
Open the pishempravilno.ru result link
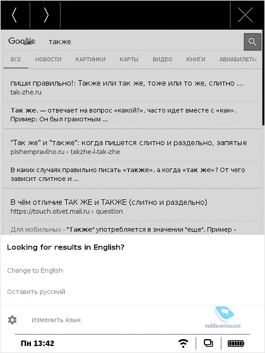129,147
